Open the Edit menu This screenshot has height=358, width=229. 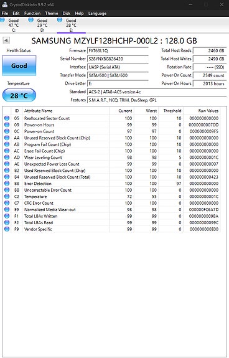[x=16, y=13]
